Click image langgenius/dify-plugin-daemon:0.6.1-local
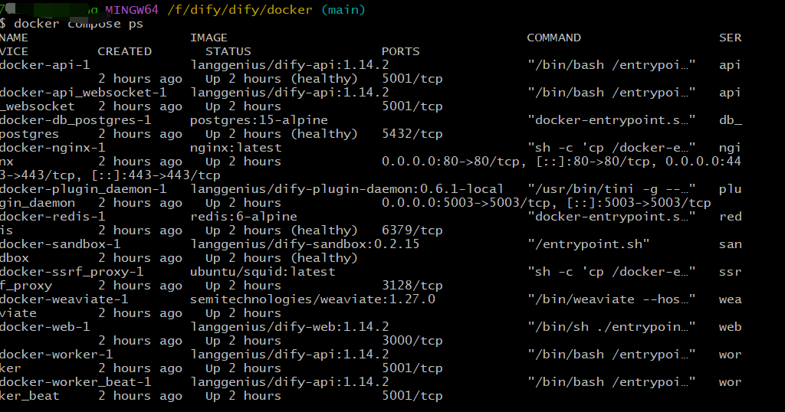This screenshot has height=412, width=785. [347, 189]
